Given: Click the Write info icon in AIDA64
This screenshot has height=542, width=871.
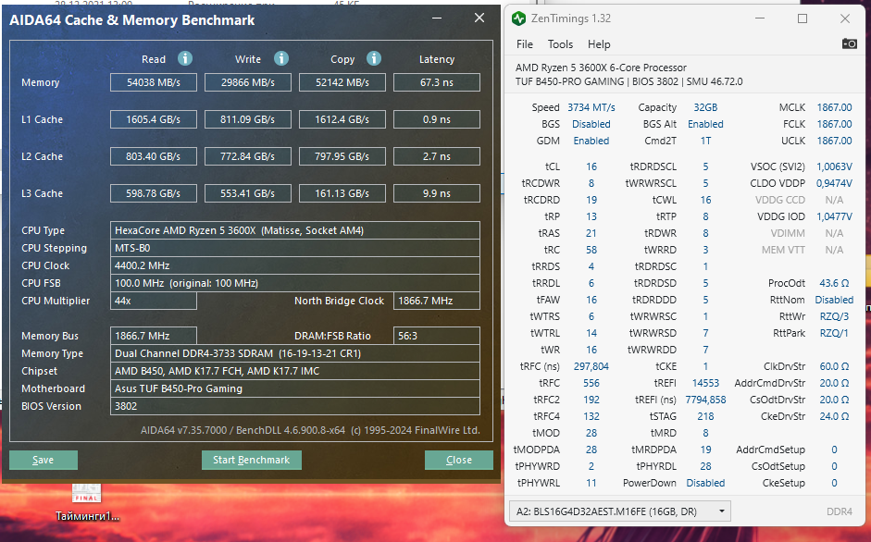Looking at the screenshot, I should (281, 58).
